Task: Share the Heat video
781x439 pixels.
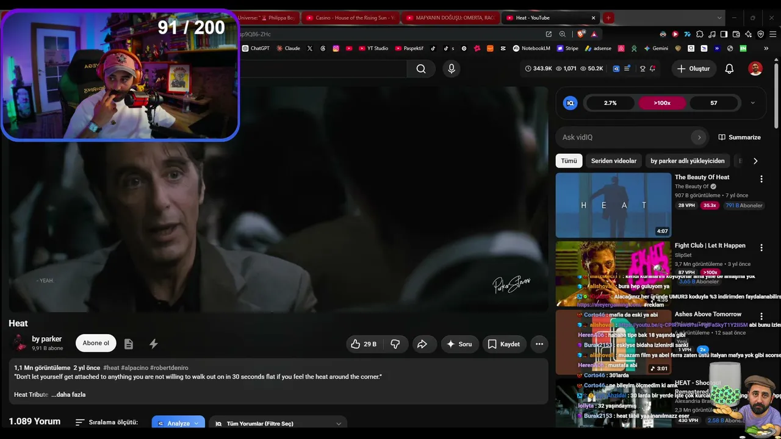Action: pos(422,344)
